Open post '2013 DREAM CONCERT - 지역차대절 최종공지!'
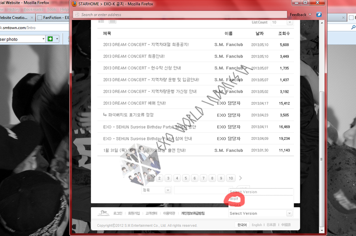 (x=146, y=45)
